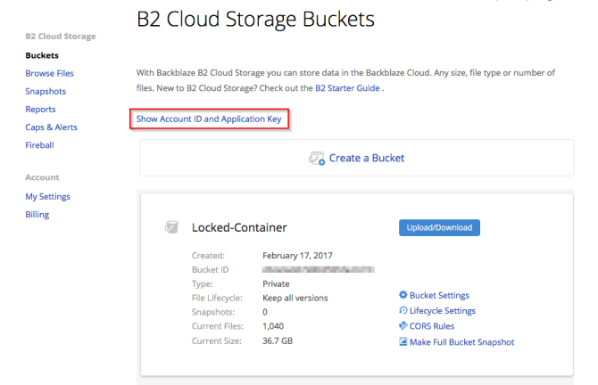
Task: Click the Make Full Bucket Snapshot icon
Action: click(x=403, y=341)
